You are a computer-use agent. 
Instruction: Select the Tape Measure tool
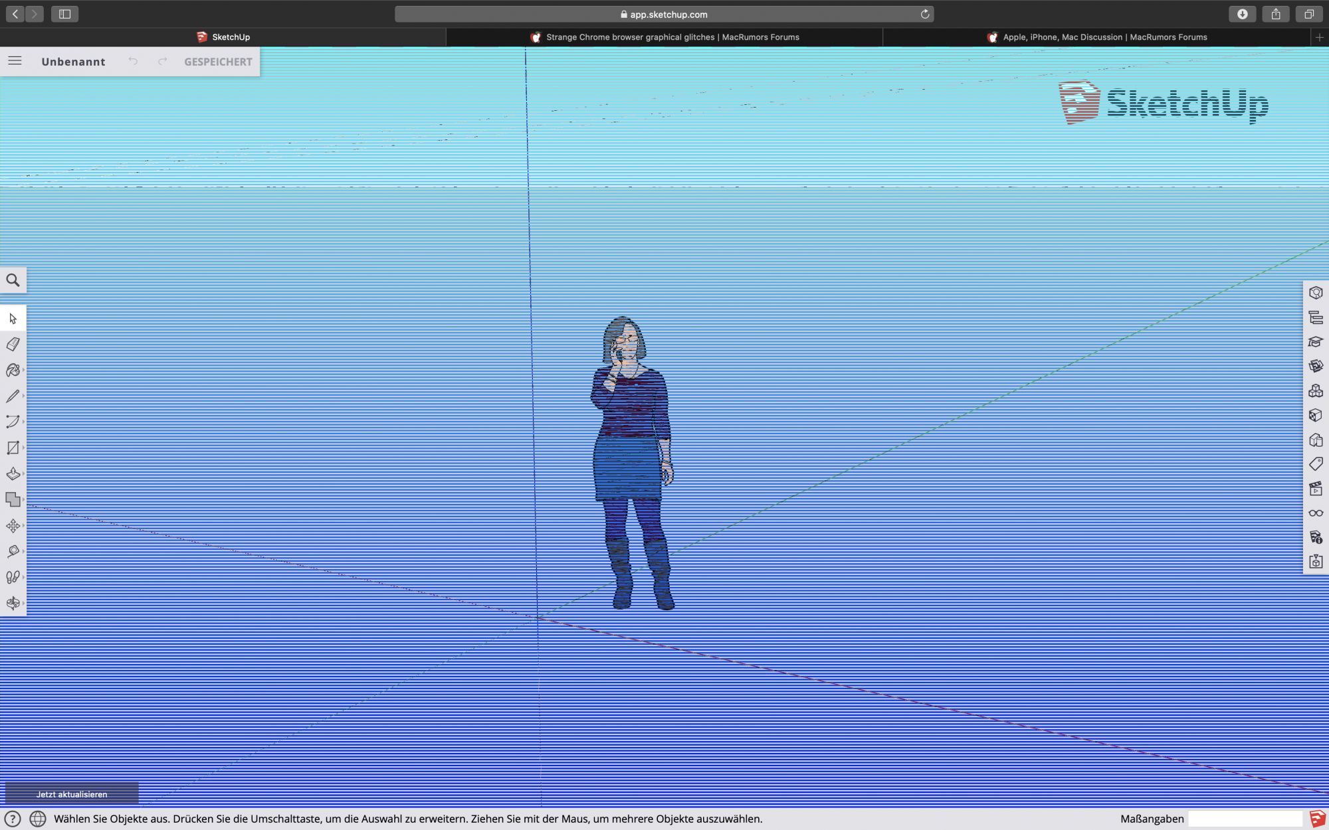point(13,551)
